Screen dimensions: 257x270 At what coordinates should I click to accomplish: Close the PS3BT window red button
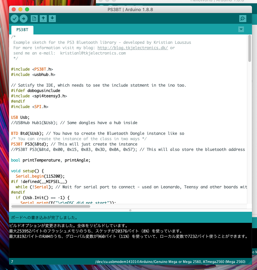[14, 9]
